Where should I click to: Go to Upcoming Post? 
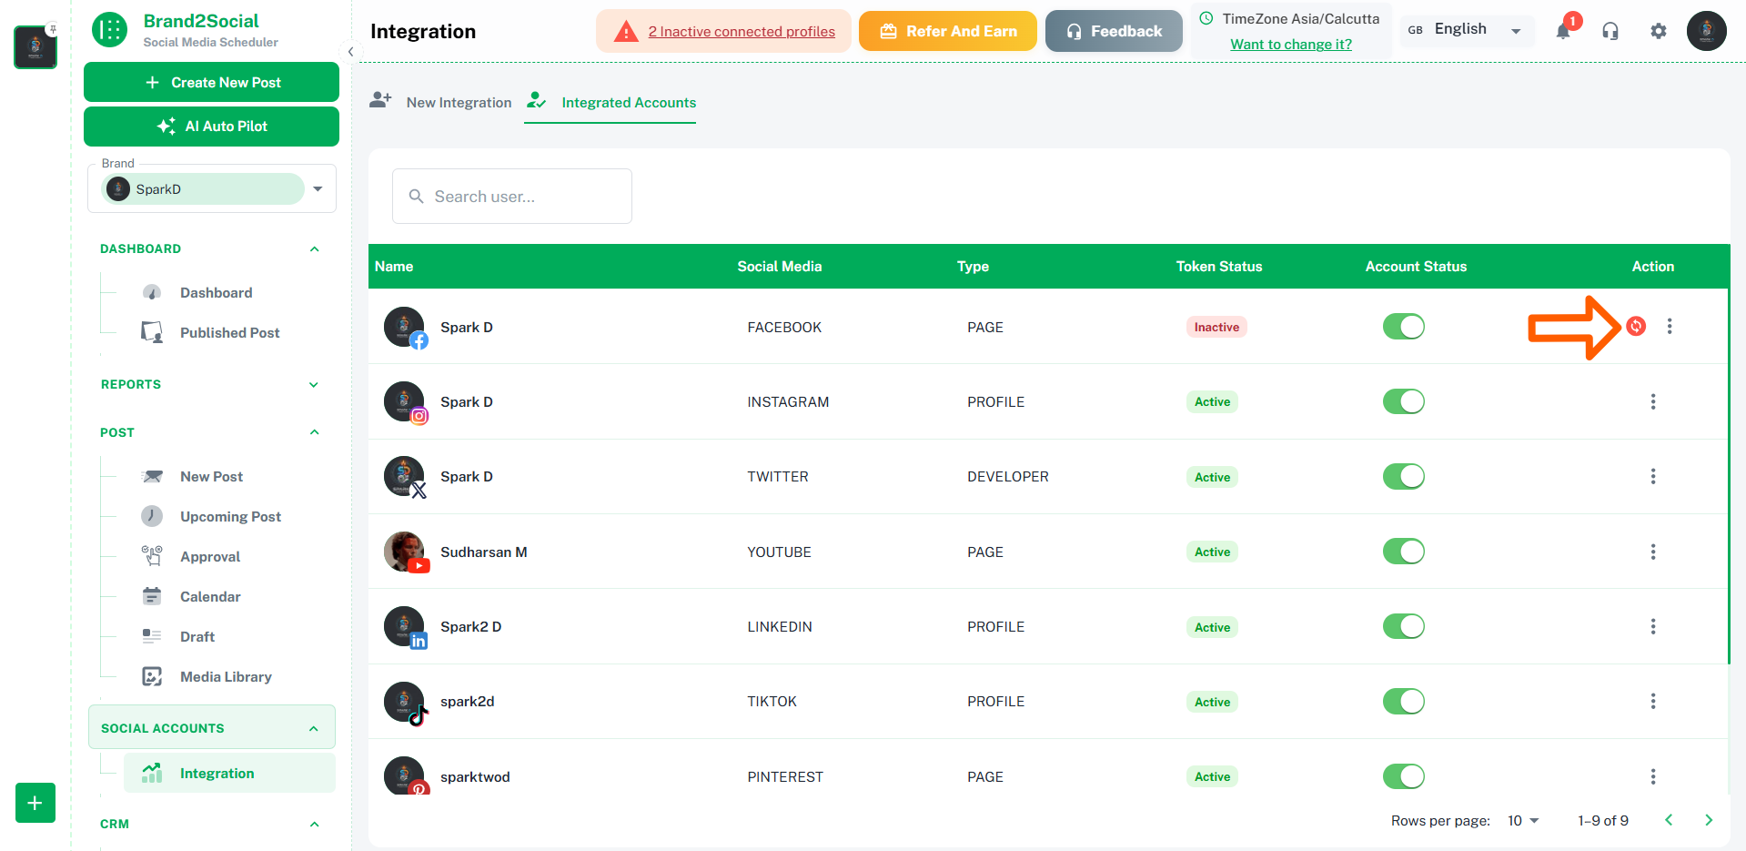230,516
